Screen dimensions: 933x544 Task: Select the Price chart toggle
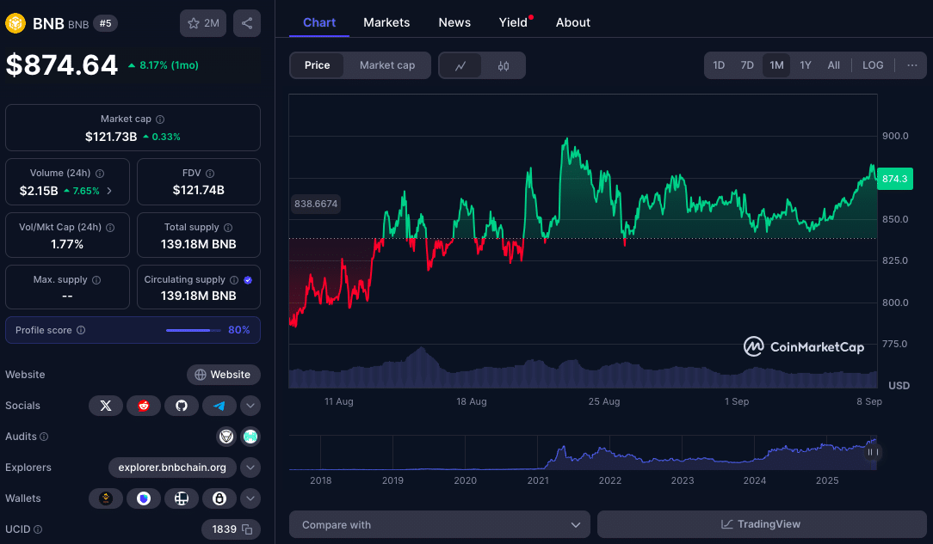317,65
